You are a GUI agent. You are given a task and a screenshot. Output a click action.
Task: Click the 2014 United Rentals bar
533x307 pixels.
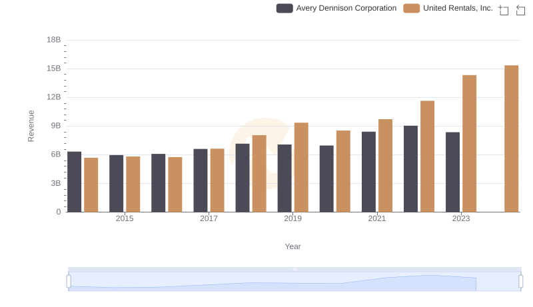(x=91, y=184)
